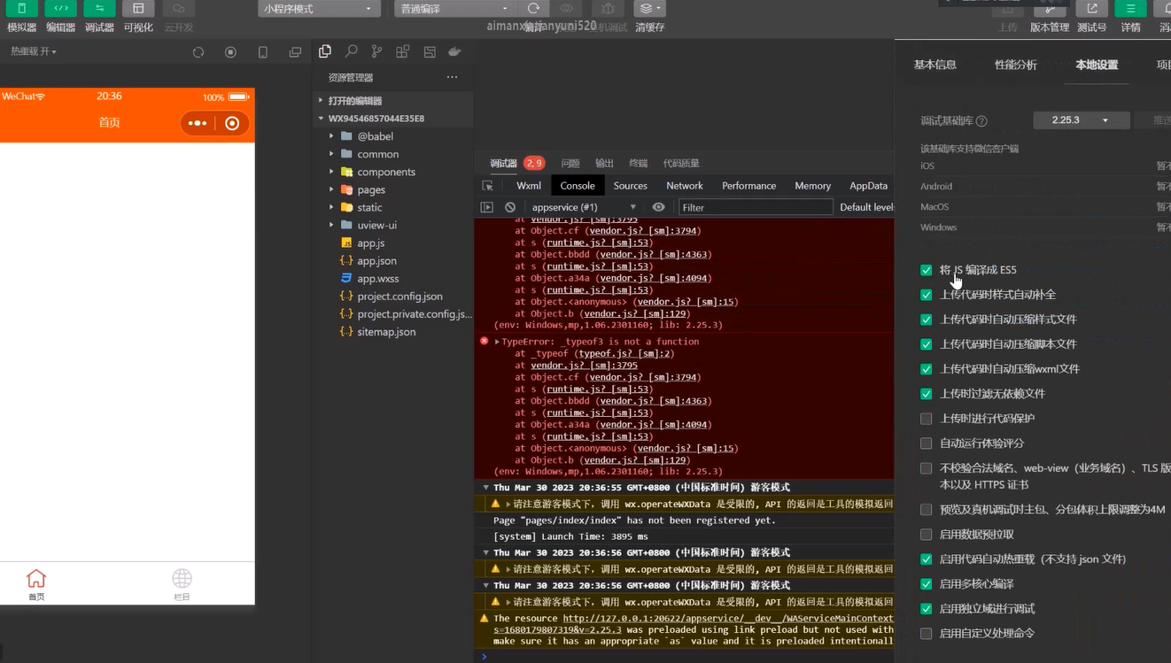The width and height of the screenshot is (1171, 663).
Task: Click the detach simulator window icon
Action: pos(295,52)
